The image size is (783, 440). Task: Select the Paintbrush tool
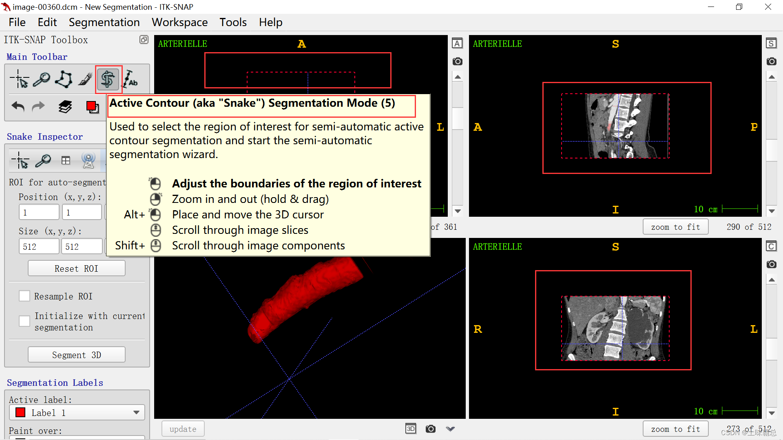(x=85, y=79)
